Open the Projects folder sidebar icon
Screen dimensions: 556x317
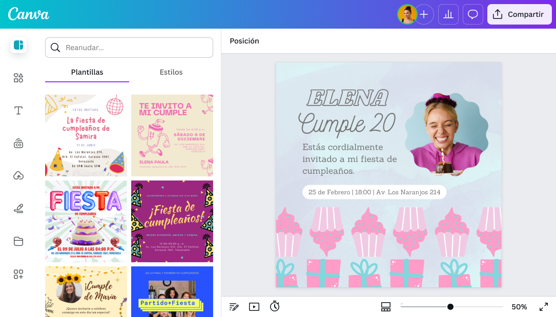(x=18, y=241)
